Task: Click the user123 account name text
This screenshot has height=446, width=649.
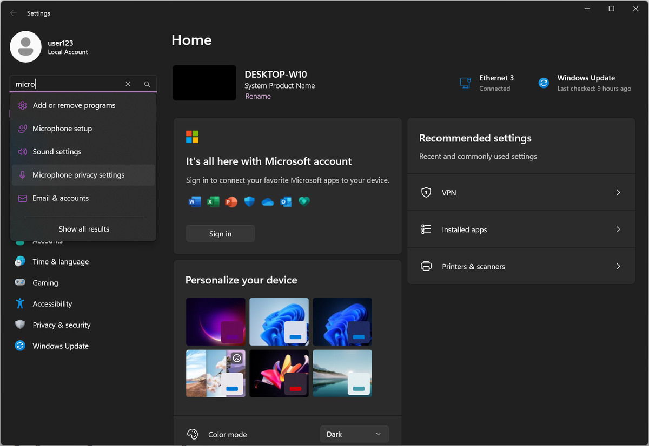Action: tap(61, 43)
